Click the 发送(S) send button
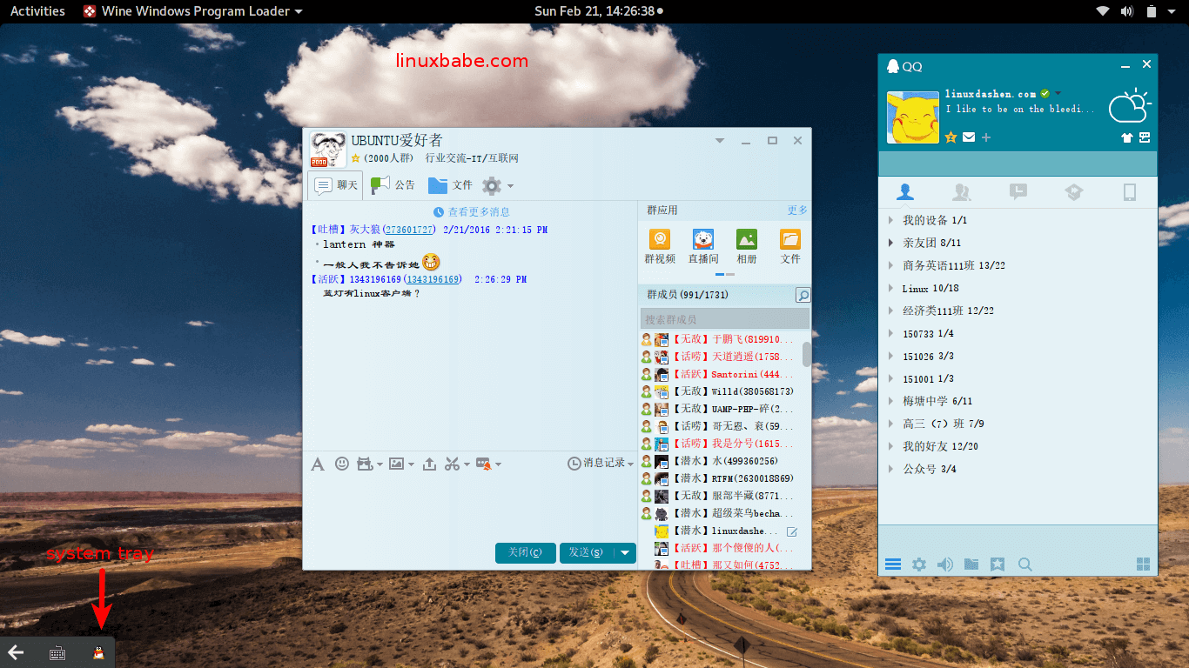The width and height of the screenshot is (1189, 668). (x=586, y=553)
